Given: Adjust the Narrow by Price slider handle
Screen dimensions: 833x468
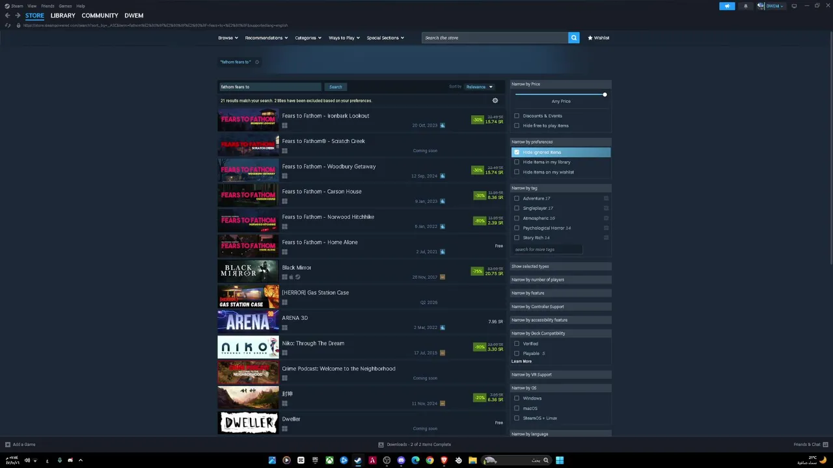Looking at the screenshot, I should click(605, 95).
